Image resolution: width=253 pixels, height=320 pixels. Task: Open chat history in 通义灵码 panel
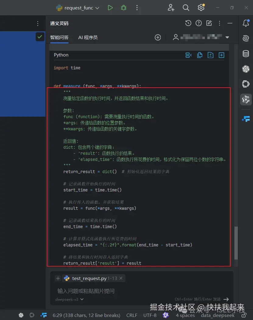(x=188, y=23)
